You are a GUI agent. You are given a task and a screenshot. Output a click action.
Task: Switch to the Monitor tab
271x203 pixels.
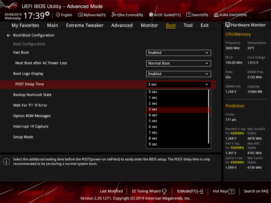click(149, 26)
